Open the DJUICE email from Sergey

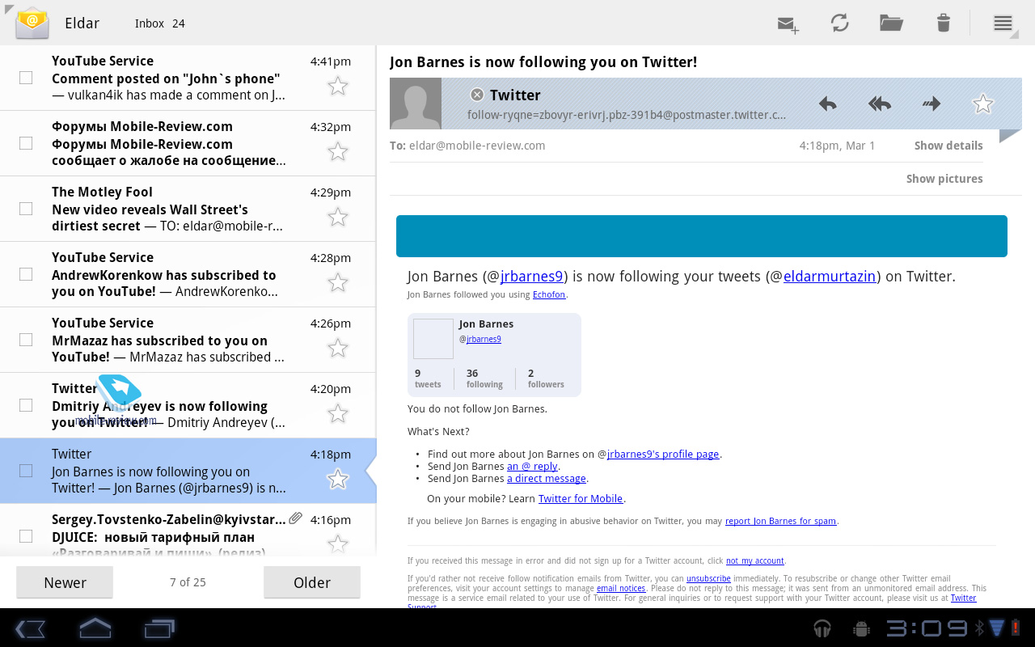188,531
